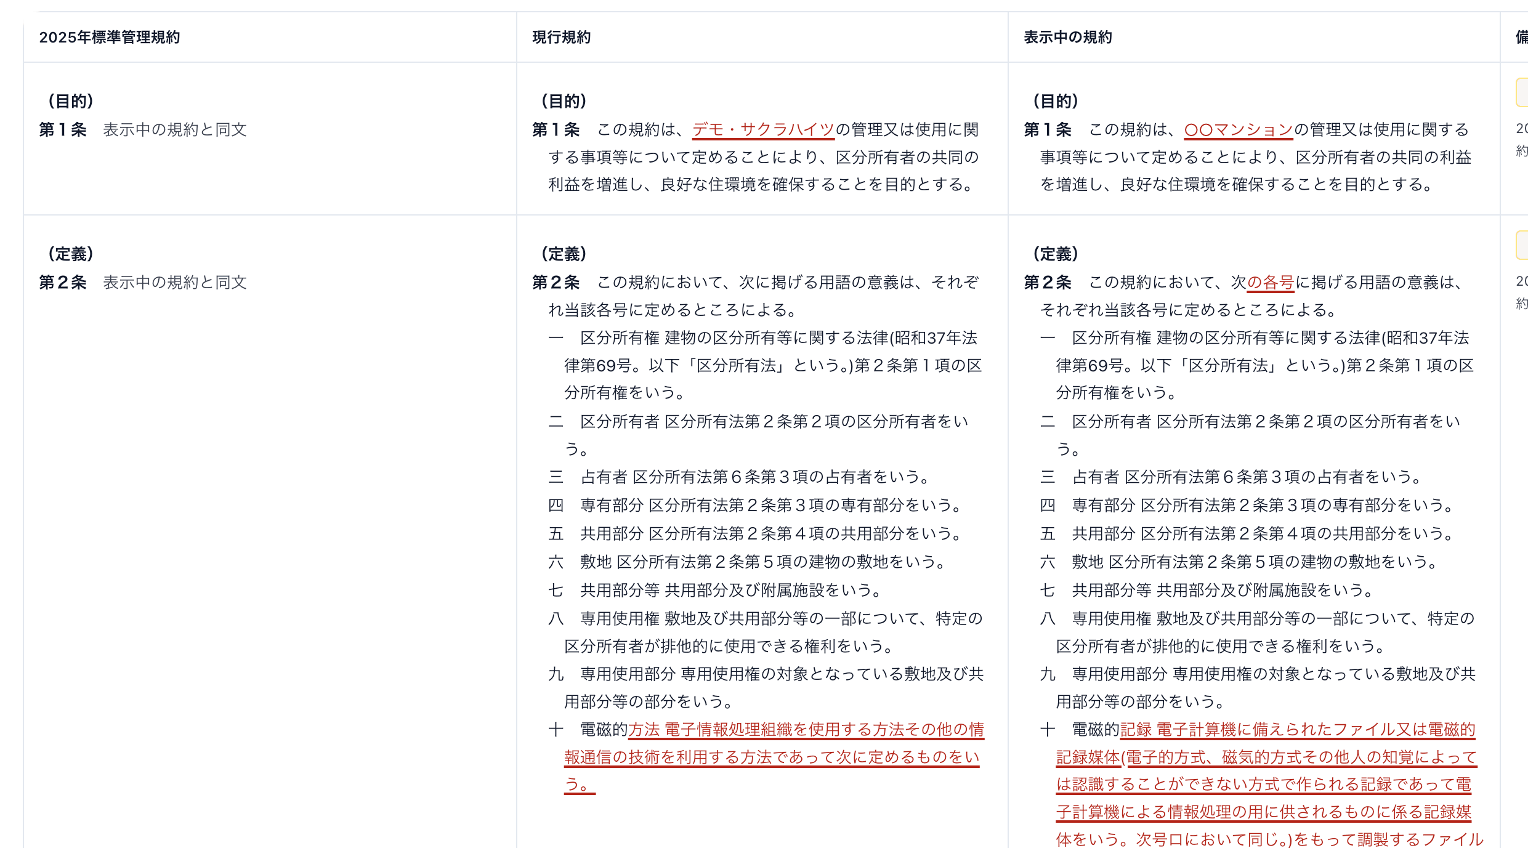Viewport: 1528px width, 848px height.
Task: Click 第2条 label in 現行規約 column
Action: point(556,283)
